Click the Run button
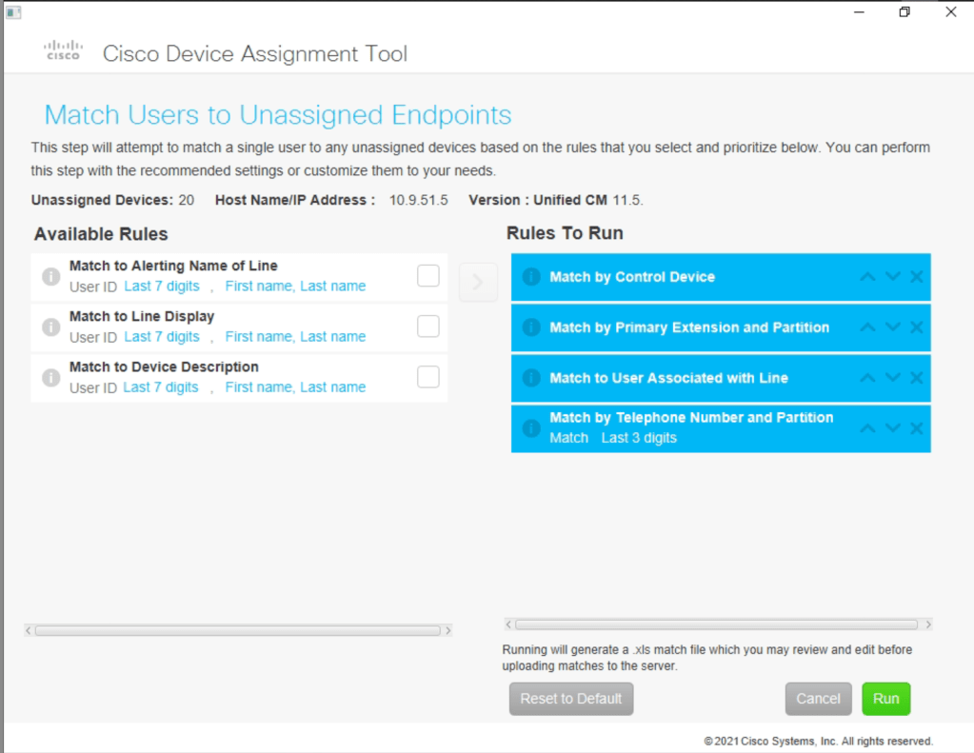Viewport: 974px width, 753px height. [x=885, y=699]
